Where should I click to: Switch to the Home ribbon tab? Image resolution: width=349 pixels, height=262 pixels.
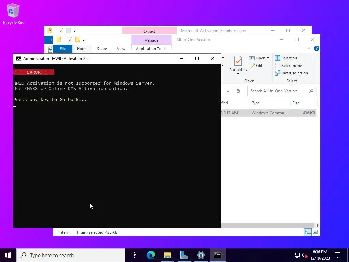82,49
